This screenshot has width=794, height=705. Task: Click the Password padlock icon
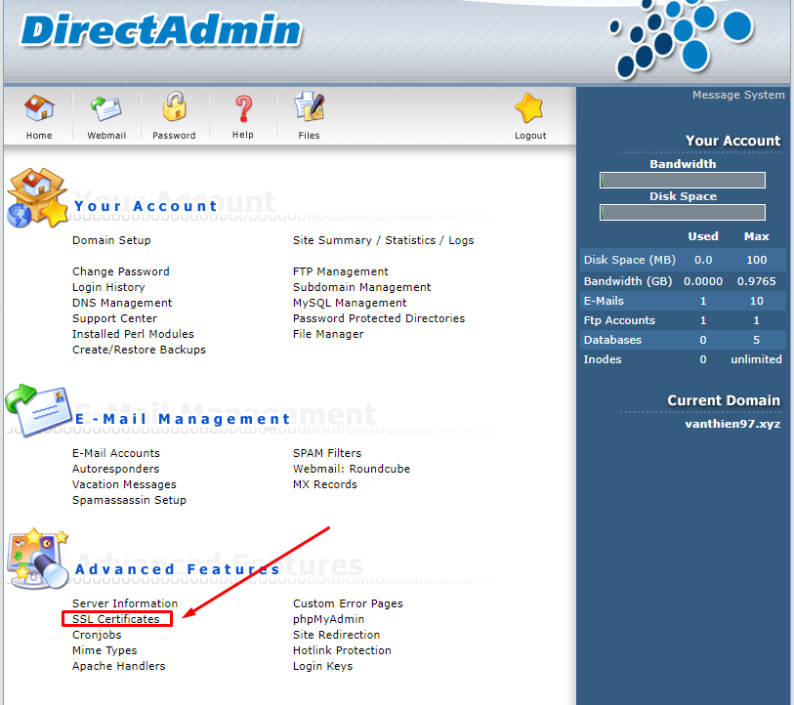tap(174, 109)
